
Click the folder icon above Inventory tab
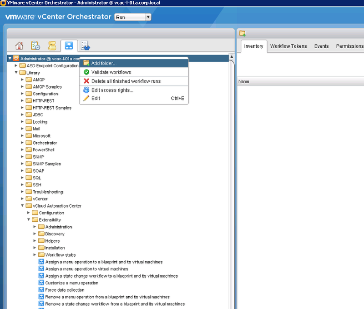(243, 33)
